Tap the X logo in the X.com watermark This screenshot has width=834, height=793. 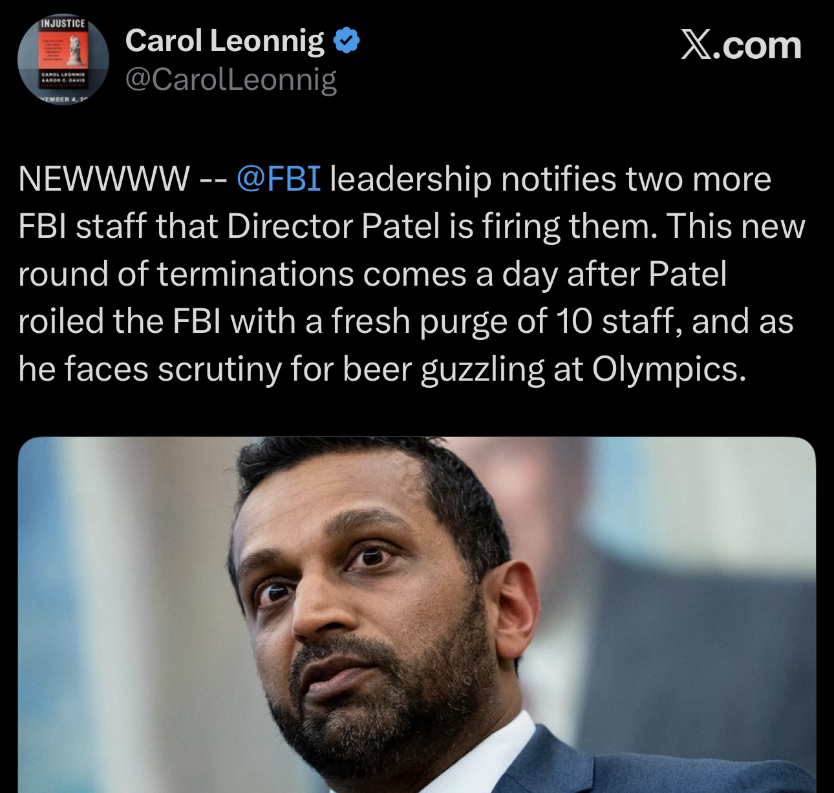point(696,46)
